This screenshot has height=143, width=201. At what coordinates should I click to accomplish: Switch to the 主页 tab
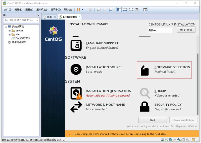(x=48, y=17)
